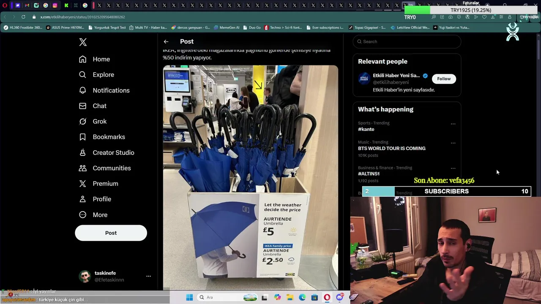Click the browser forward arrow
The height and width of the screenshot is (304, 541).
pos(14,17)
